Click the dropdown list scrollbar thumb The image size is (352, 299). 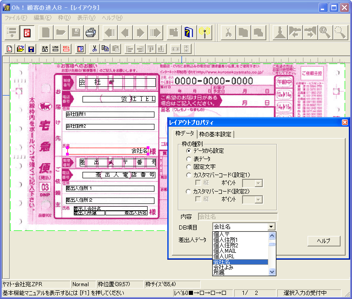[272, 244]
